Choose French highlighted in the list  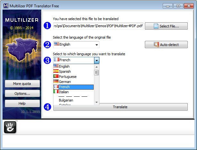pyautogui.click(x=74, y=87)
